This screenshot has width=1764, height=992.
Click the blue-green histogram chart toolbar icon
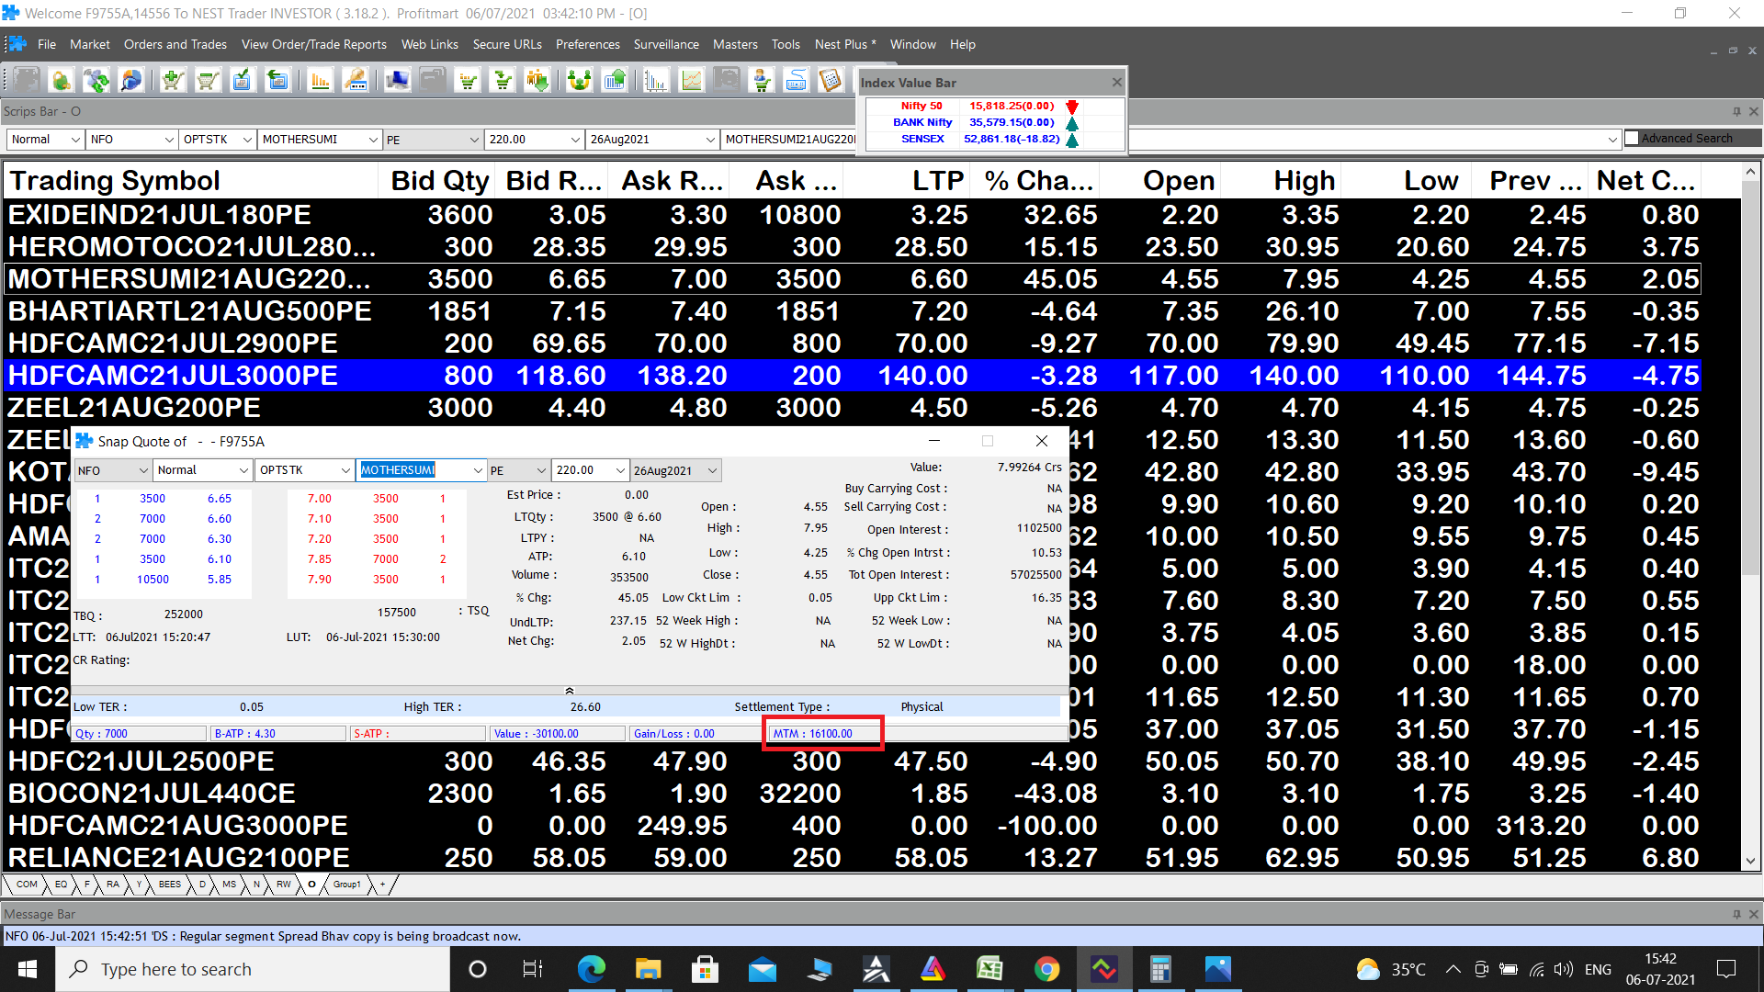pos(655,81)
